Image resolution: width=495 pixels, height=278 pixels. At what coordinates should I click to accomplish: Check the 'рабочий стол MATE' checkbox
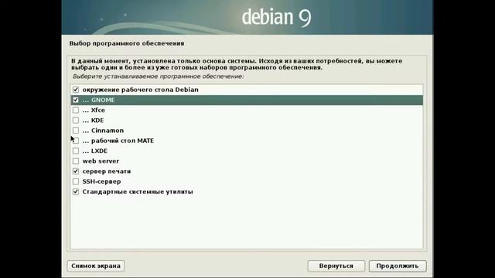click(76, 141)
